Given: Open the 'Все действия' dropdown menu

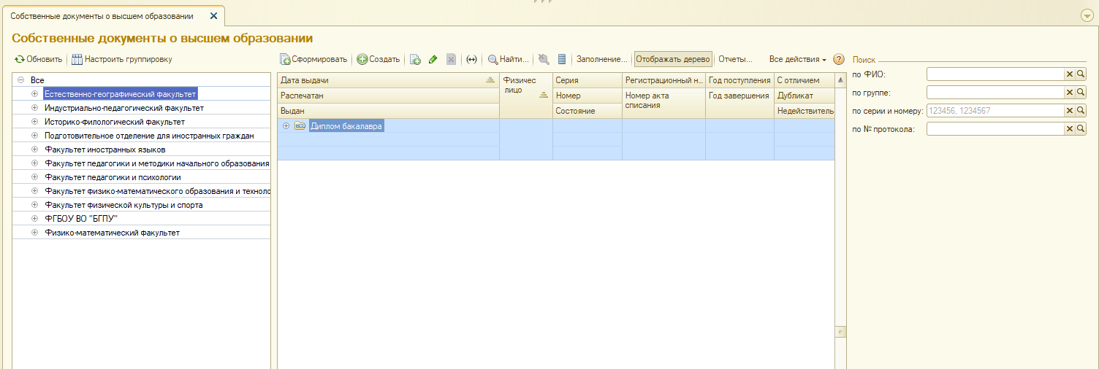Looking at the screenshot, I should tap(797, 60).
